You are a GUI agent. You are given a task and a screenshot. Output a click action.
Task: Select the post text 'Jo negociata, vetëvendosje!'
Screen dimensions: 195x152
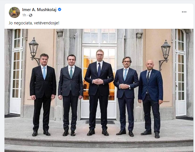point(34,23)
